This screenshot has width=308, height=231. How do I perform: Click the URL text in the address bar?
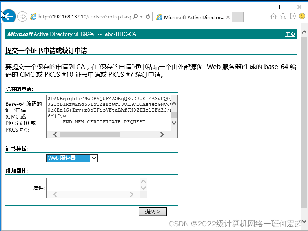84,17
